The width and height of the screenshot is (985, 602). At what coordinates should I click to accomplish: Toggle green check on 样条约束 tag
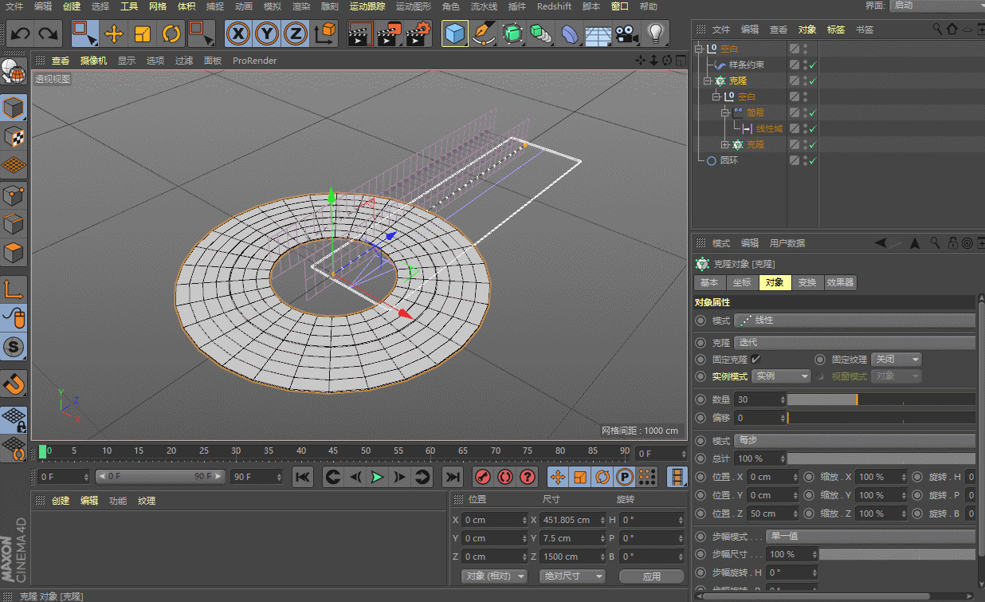(x=812, y=65)
